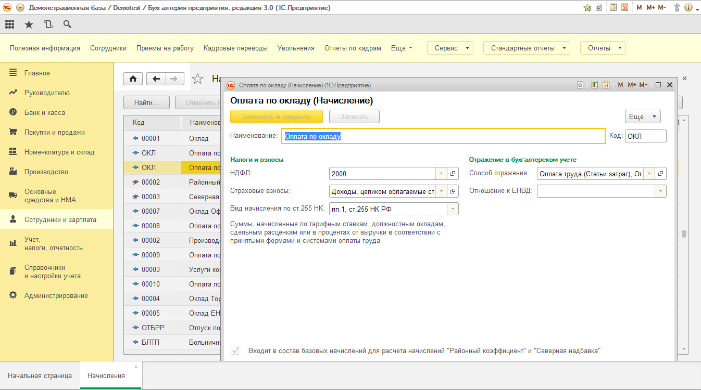Screen dimensions: 701x390
Task: Expand the Еще menu in navigation bar
Action: point(402,48)
